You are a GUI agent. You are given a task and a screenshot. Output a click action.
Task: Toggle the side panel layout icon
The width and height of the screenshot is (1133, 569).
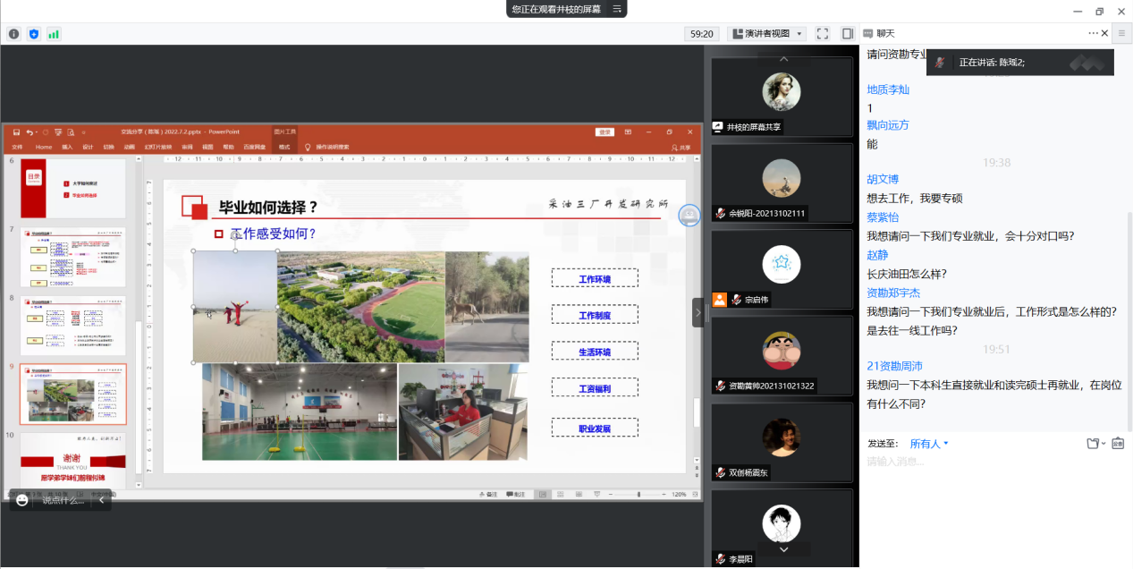(847, 33)
